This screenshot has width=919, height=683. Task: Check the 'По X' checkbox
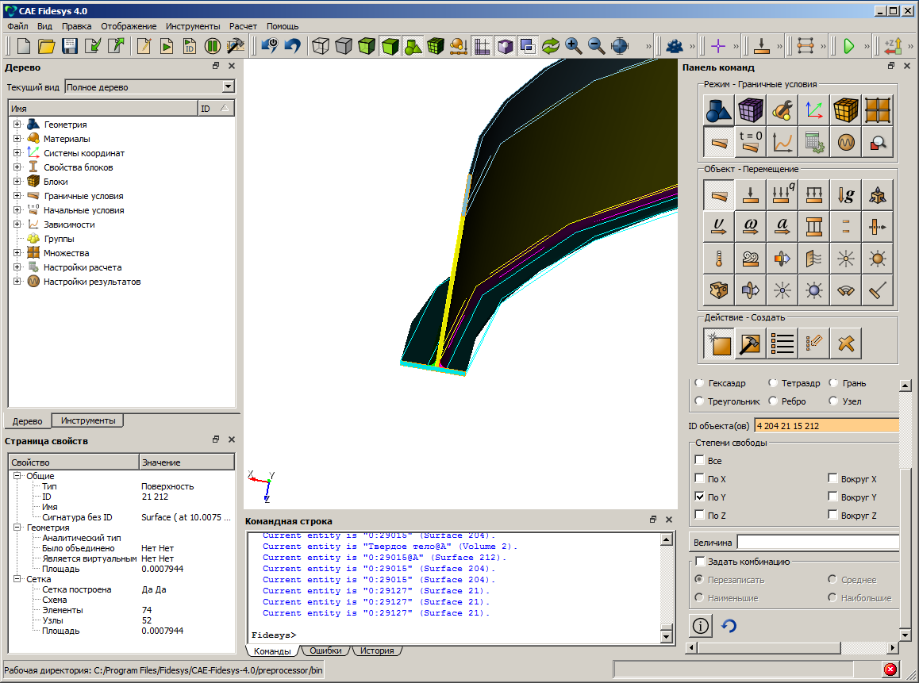[x=699, y=478]
